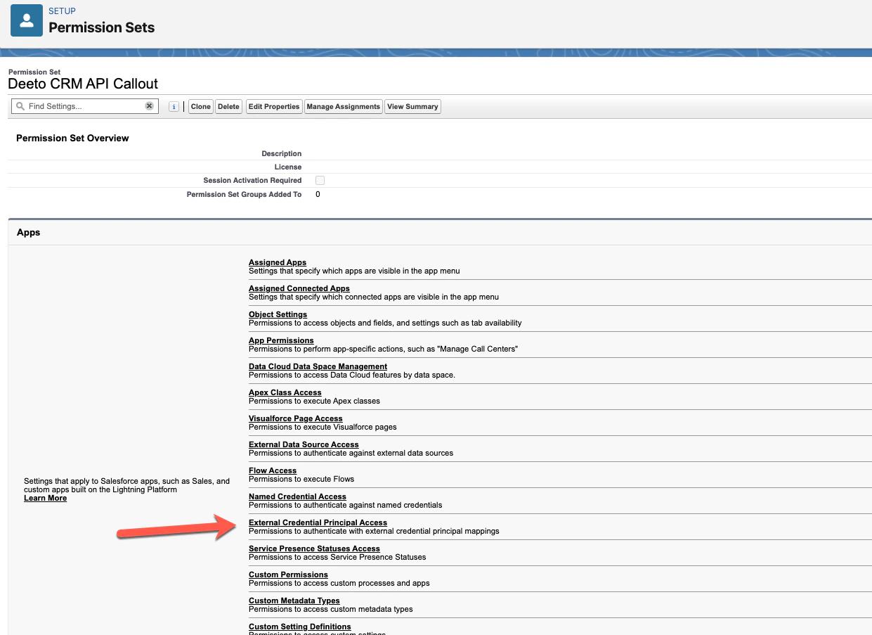Open Object Settings link
Screen dimensions: 872x635
pyautogui.click(x=278, y=314)
